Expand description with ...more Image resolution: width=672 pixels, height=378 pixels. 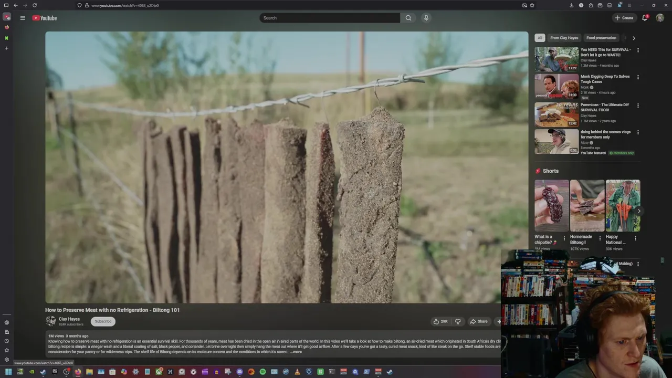[x=296, y=352]
